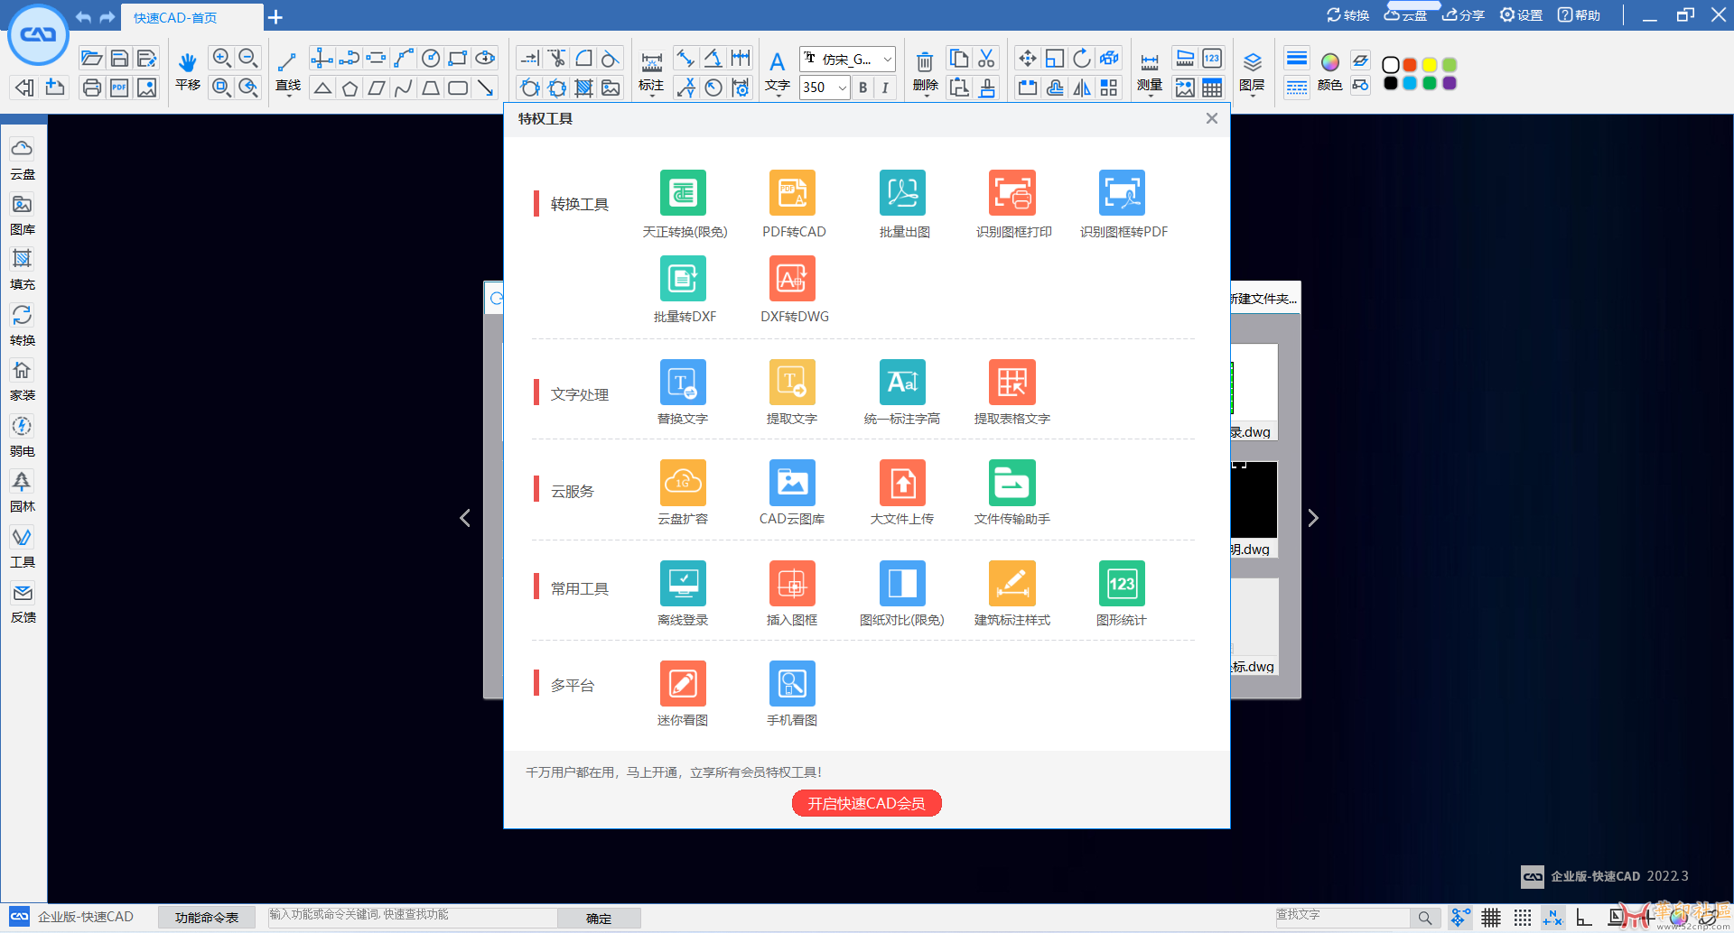Launch the 迷你看图 mini viewer
1734x933 pixels.
(x=684, y=694)
